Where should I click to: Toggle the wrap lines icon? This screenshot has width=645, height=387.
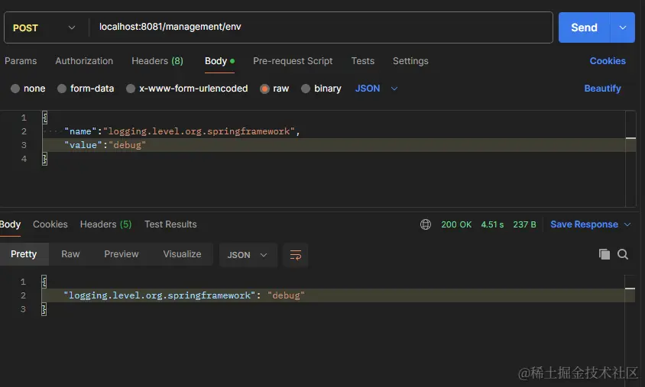pyautogui.click(x=295, y=255)
